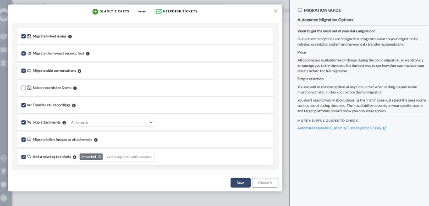Click the inline images picture icon

tap(29, 140)
